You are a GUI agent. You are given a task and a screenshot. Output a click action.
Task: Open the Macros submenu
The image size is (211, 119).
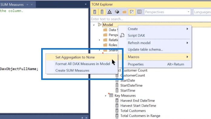click(x=155, y=57)
